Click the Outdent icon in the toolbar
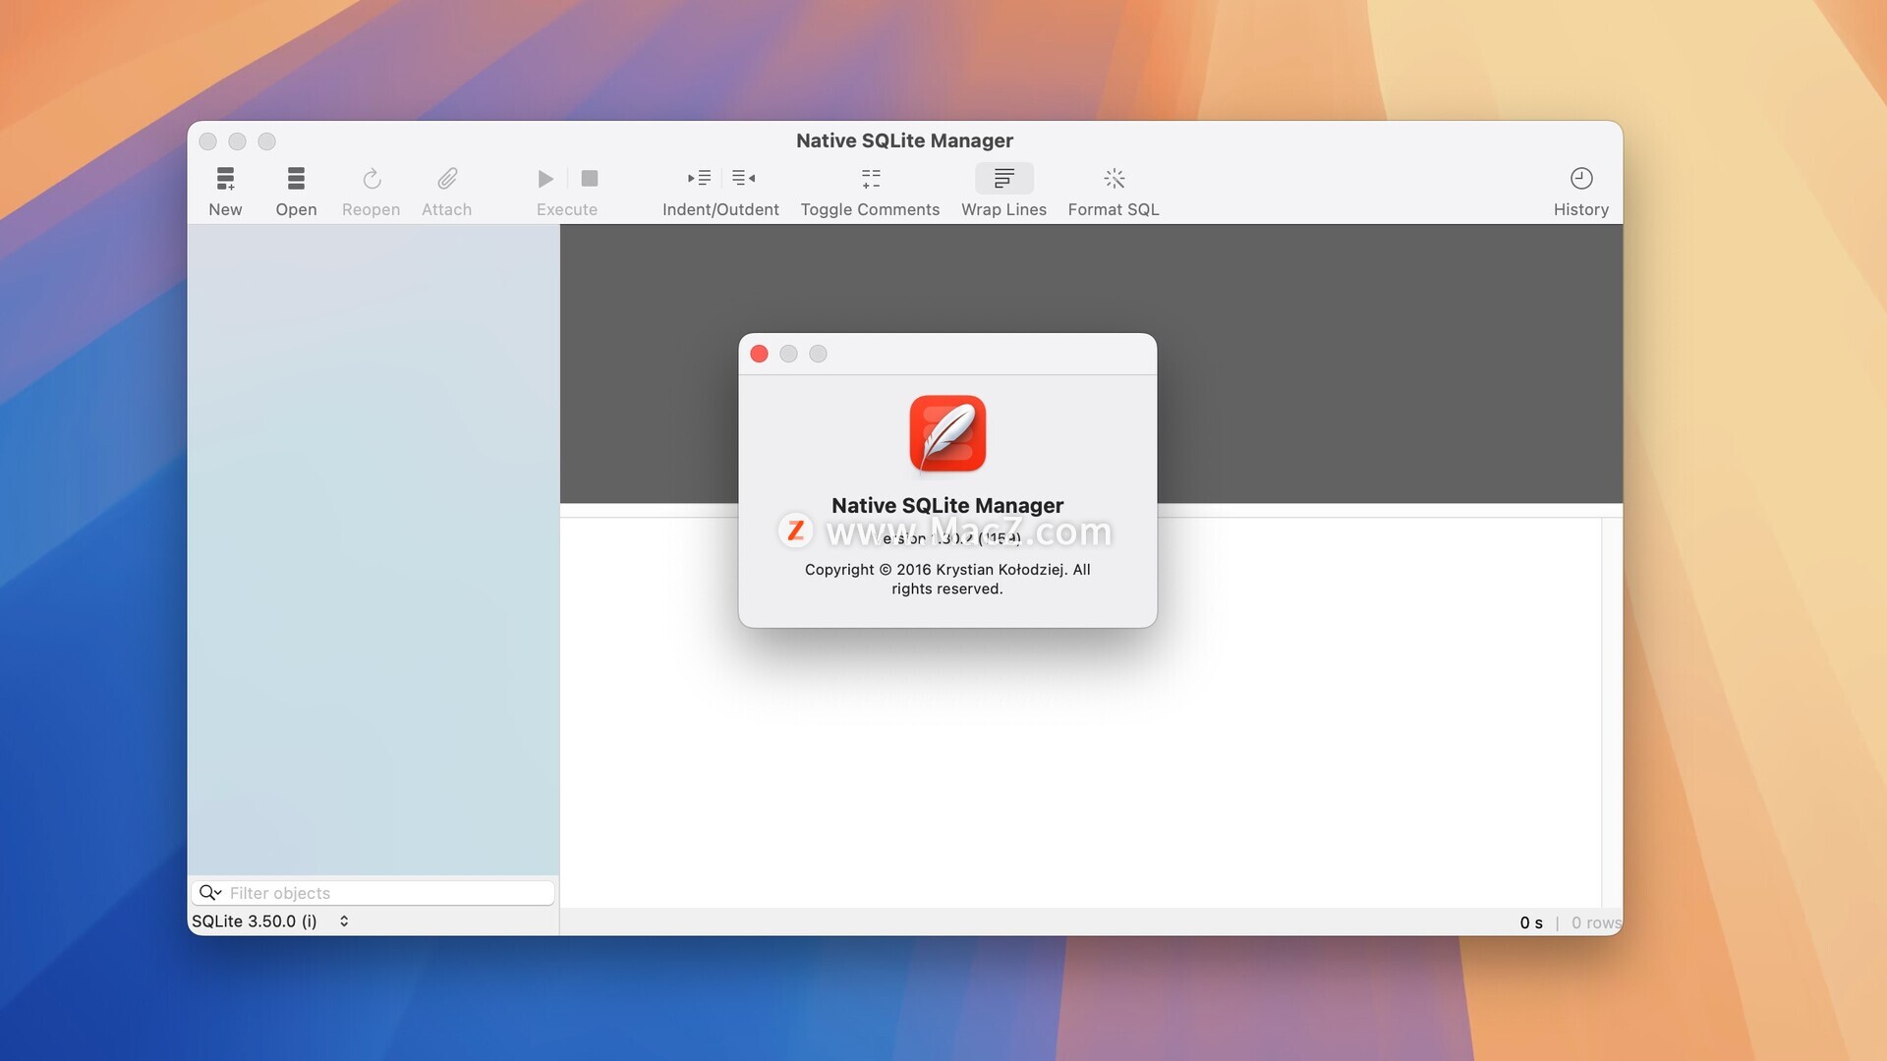1887x1061 pixels. 744,178
